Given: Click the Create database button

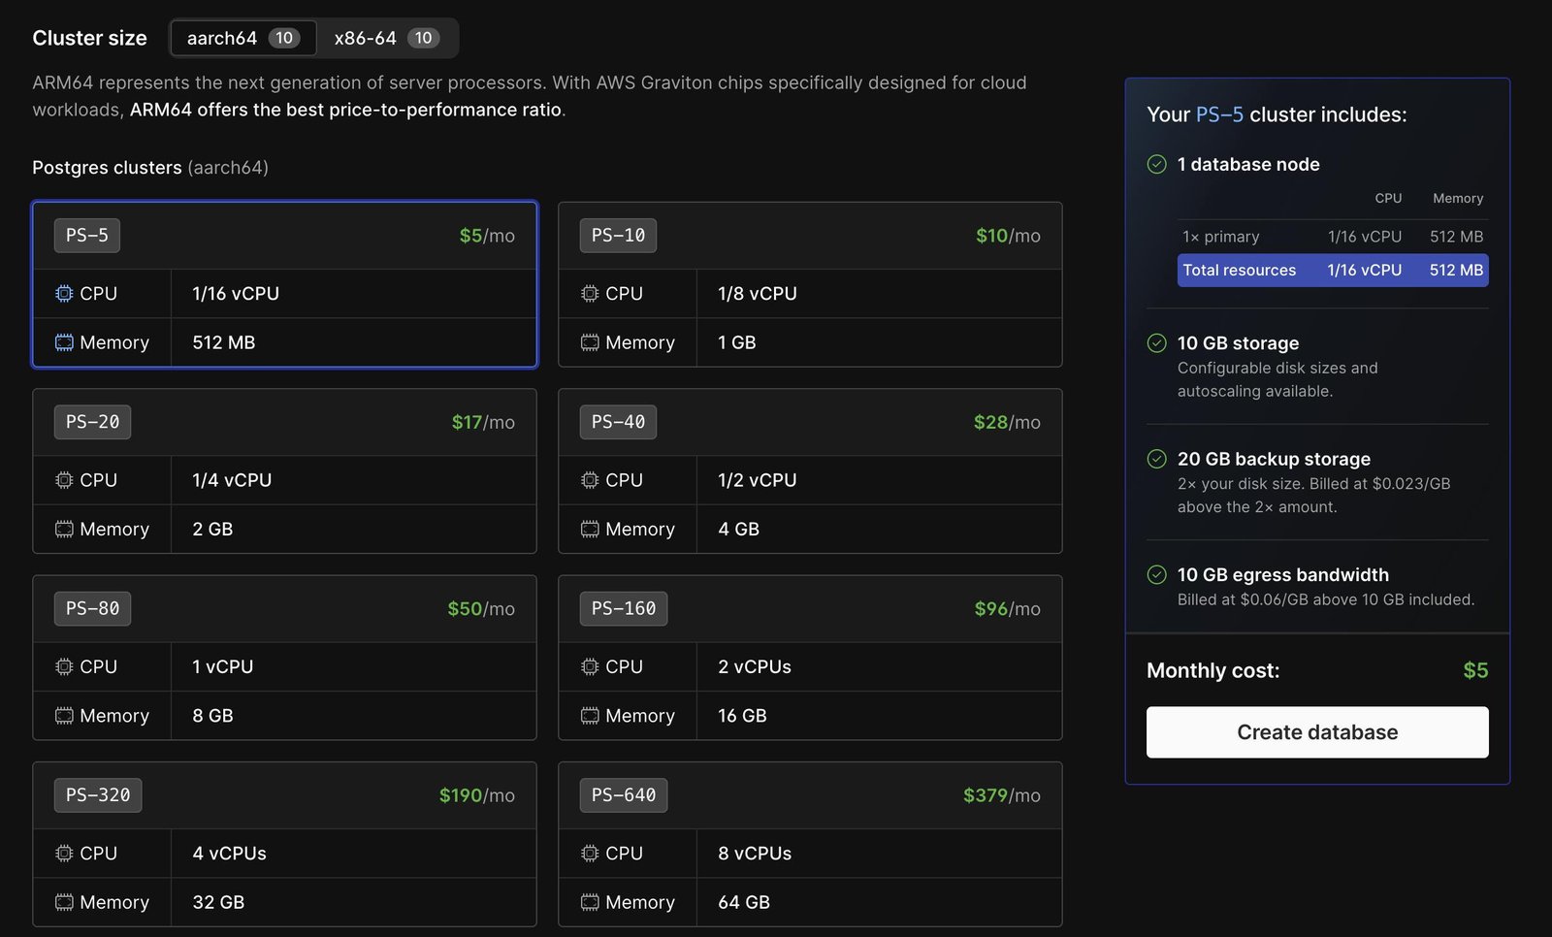Looking at the screenshot, I should click(1316, 732).
